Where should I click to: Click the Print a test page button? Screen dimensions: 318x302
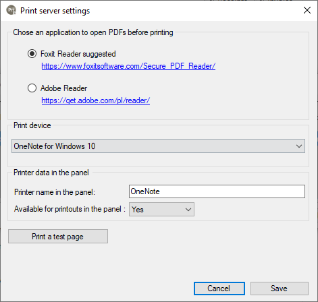coord(58,237)
